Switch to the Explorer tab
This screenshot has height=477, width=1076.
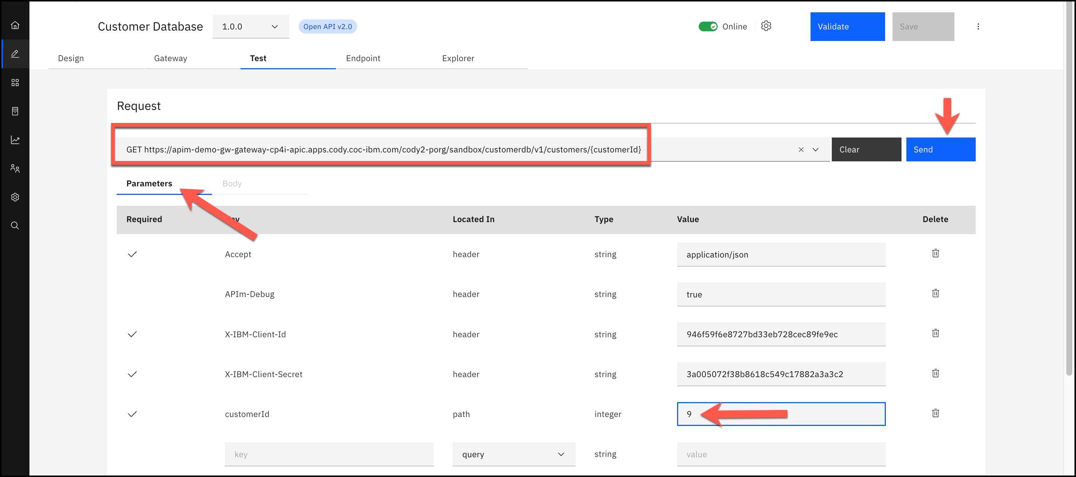coord(458,59)
